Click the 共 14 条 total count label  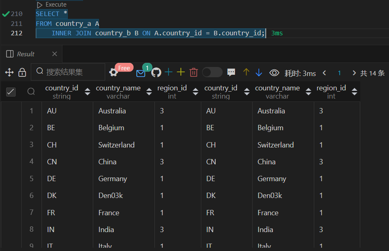[373, 73]
